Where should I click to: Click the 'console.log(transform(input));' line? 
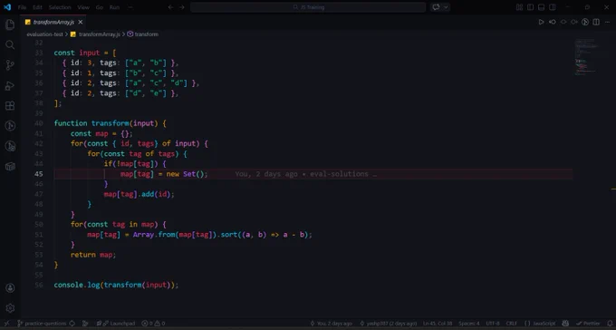116,285
